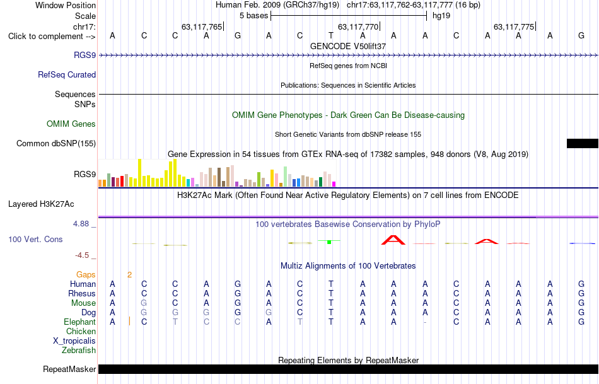Click the Rhesus species label

(82, 293)
